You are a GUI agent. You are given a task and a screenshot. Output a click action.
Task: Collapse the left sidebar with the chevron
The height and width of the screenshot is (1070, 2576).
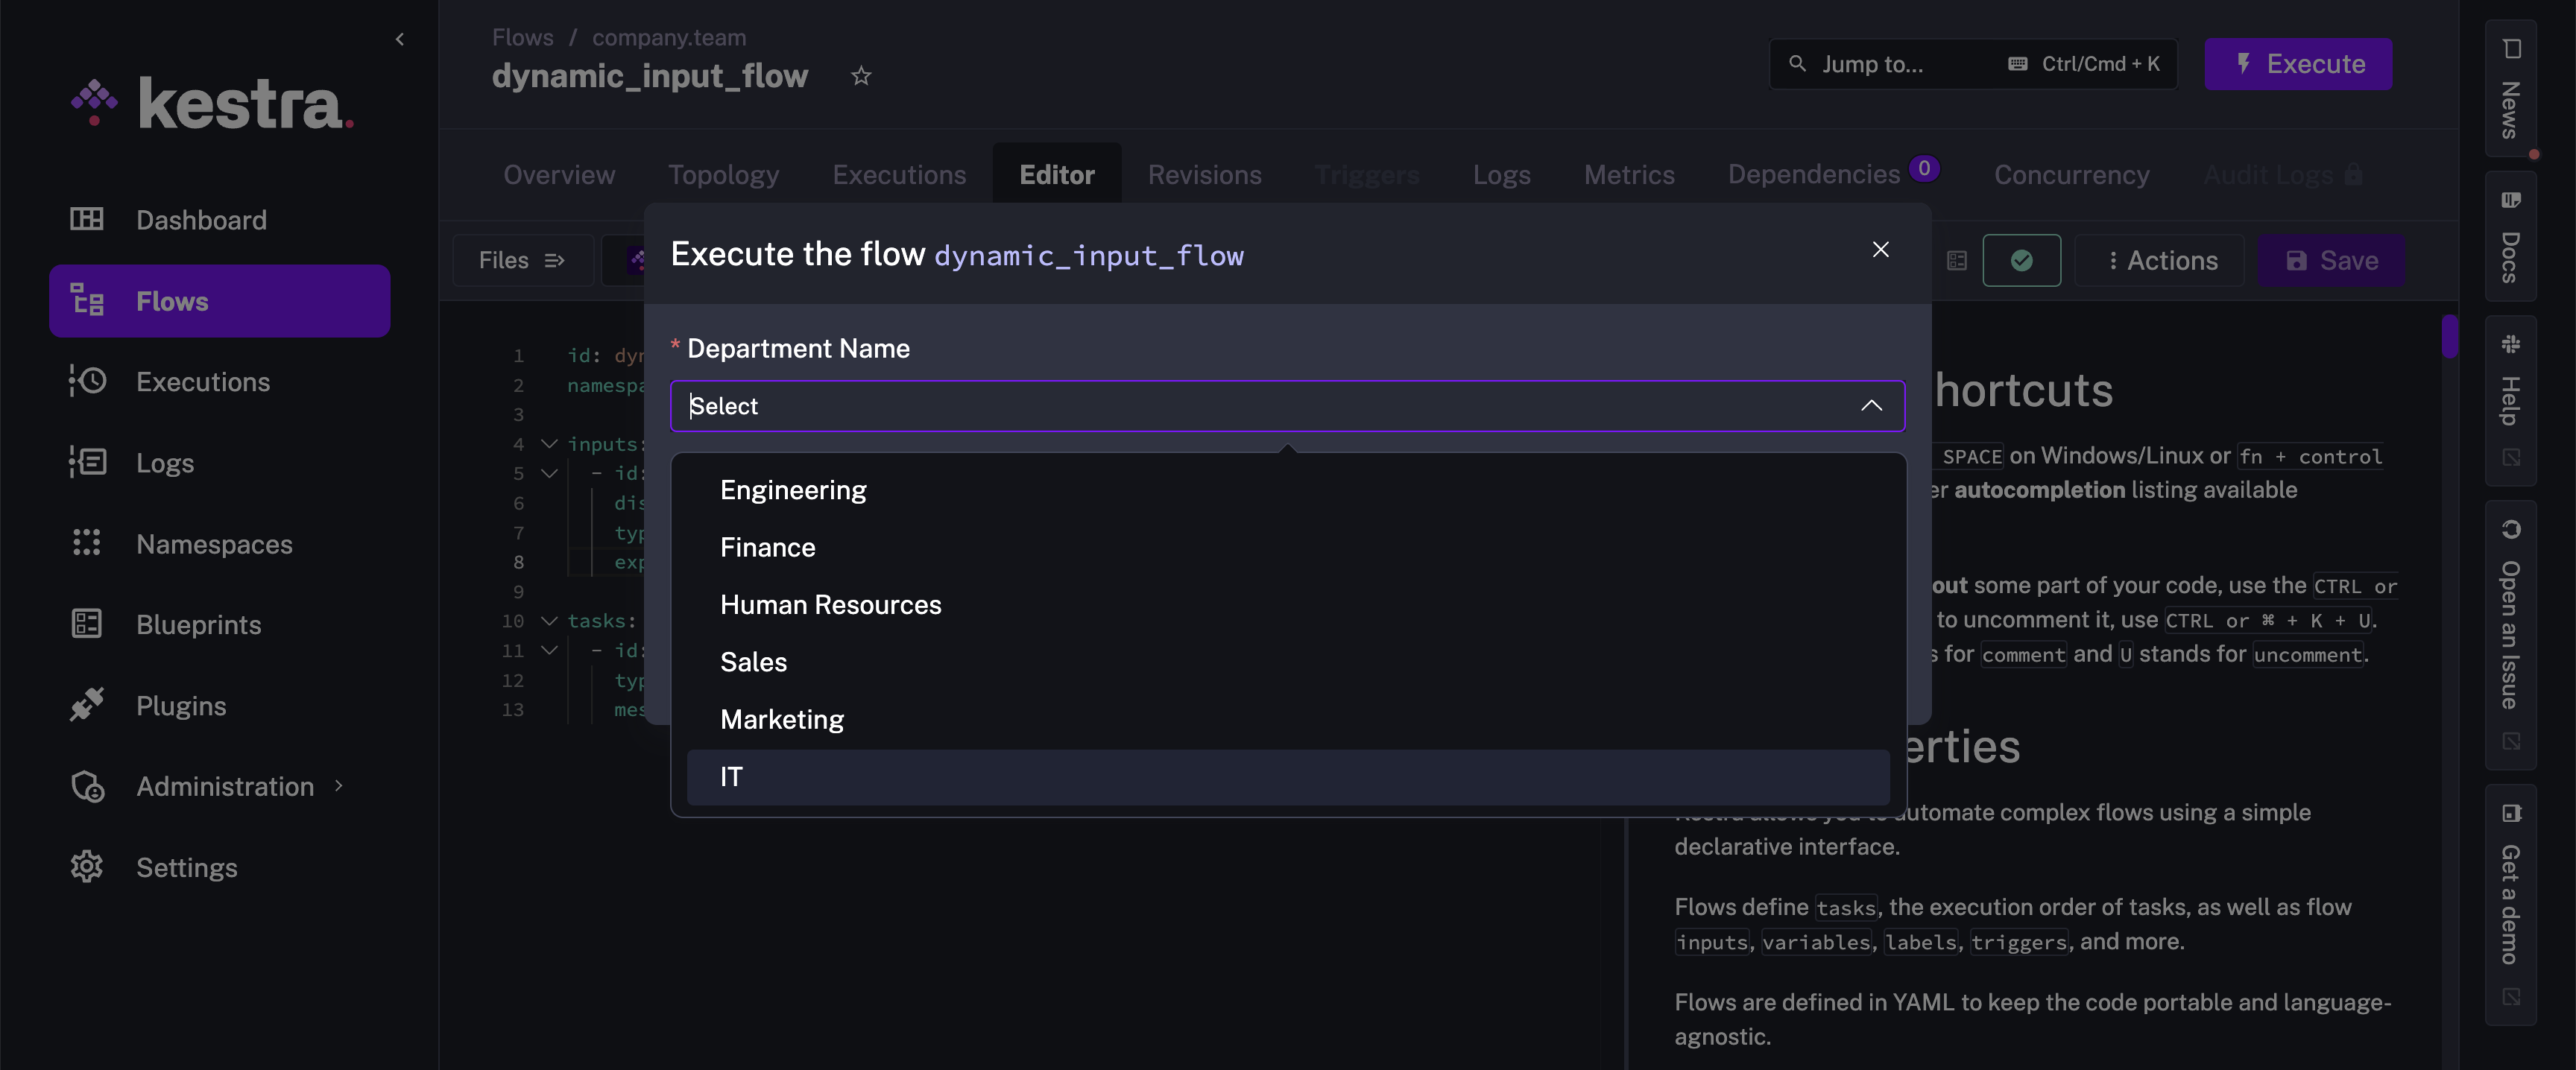399,39
